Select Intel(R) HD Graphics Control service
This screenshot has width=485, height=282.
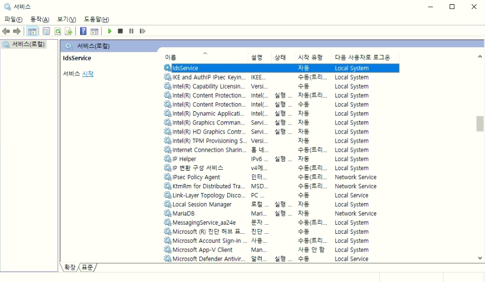pos(209,131)
